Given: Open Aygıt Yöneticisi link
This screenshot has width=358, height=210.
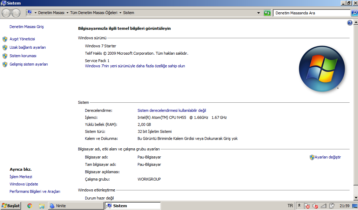Looking at the screenshot, I should tap(22, 39).
